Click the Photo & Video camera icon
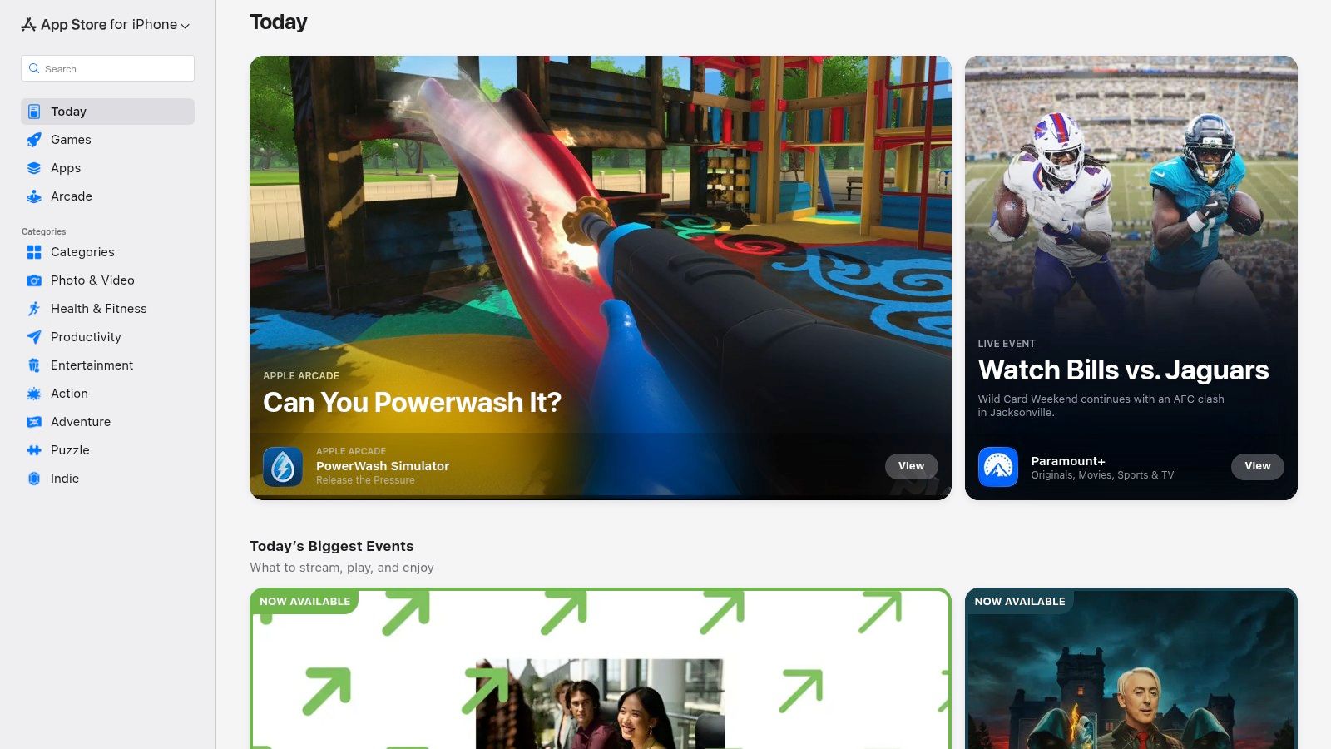This screenshot has width=1331, height=749. tap(34, 280)
